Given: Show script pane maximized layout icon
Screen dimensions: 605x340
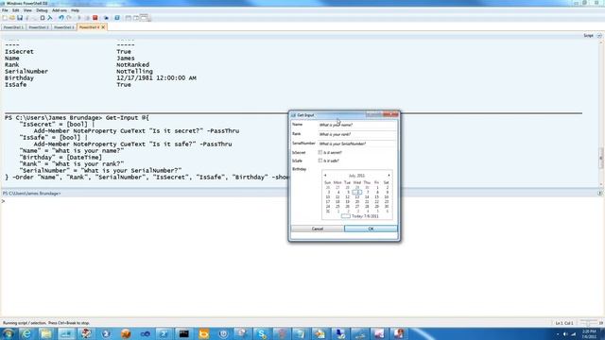Looking at the screenshot, I should tap(144, 17).
